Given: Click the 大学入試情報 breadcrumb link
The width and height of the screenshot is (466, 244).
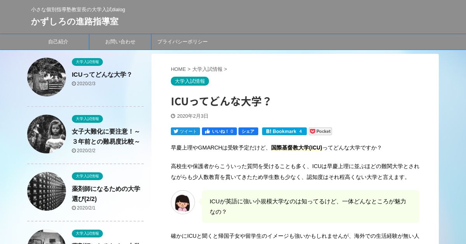Looking at the screenshot, I should coord(207,69).
